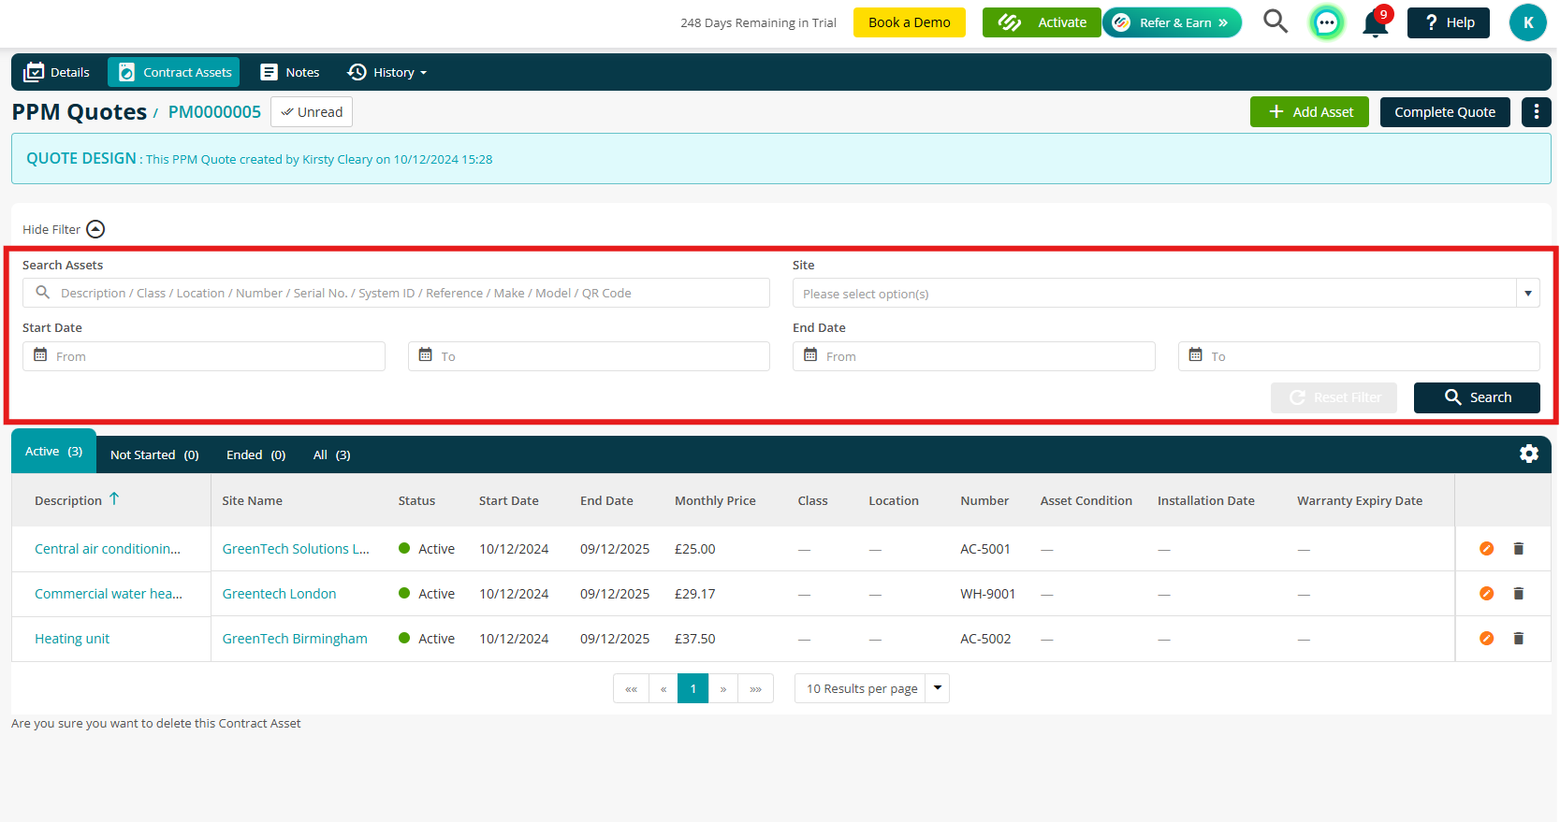
Task: Select the AC-5002 number cell
Action: click(985, 639)
